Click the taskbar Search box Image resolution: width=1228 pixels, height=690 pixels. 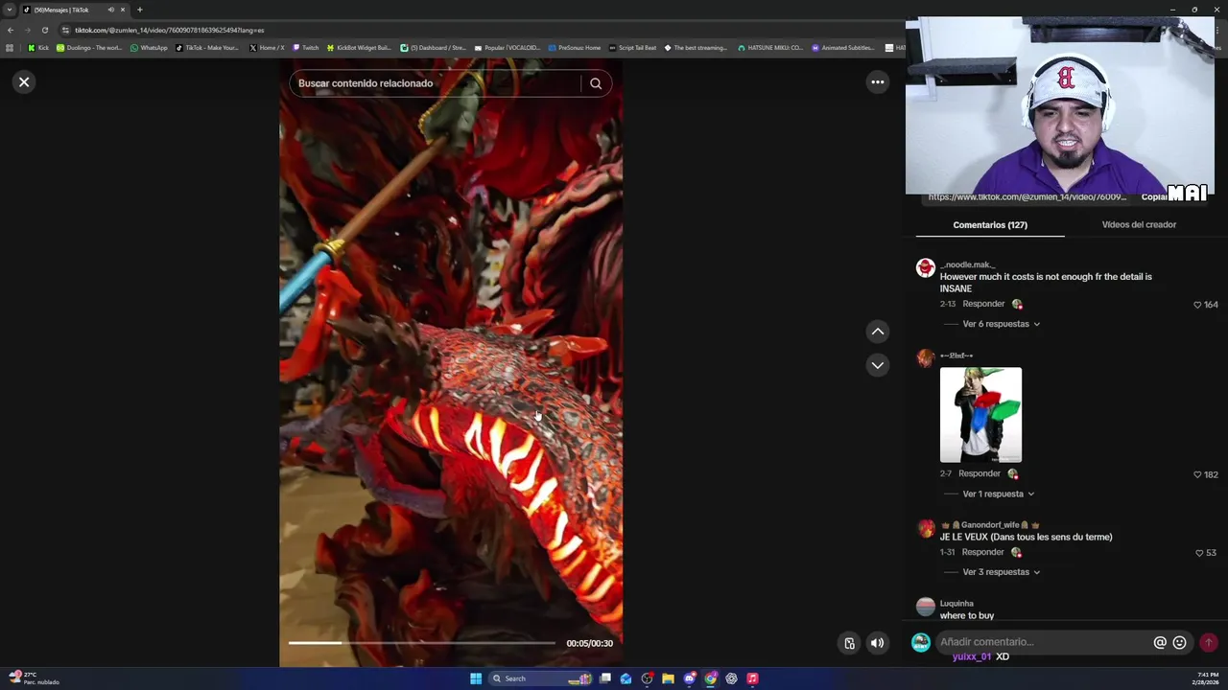point(540,678)
